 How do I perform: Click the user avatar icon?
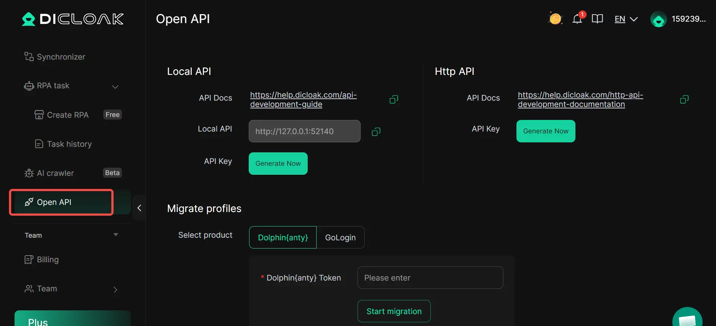click(x=659, y=19)
